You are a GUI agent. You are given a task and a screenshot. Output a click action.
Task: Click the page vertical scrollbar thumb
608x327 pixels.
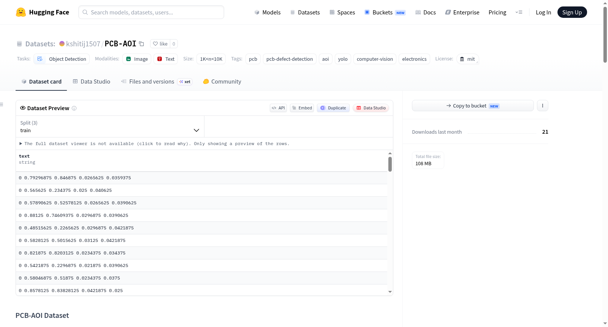tap(605, 34)
